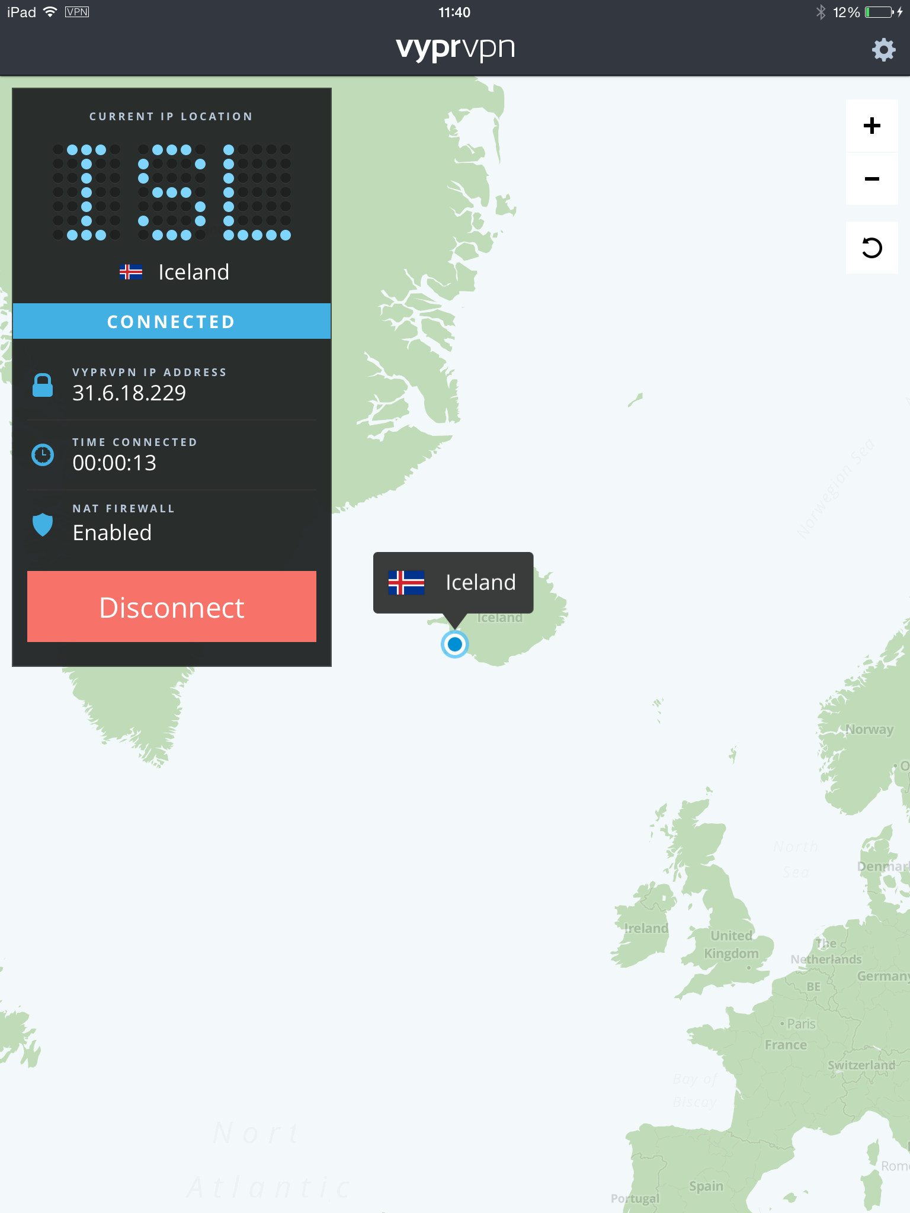Tap the IP address 31.6.18.229

pyautogui.click(x=129, y=393)
